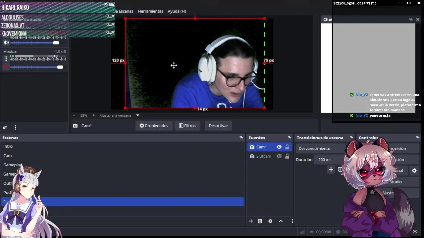This screenshot has width=424, height=238.
Task: Unmute the Mic/Aux red speaker icon
Action: 6,67
